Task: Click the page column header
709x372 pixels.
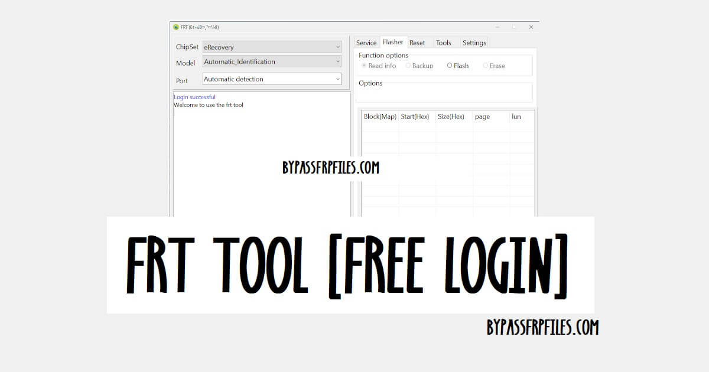Action: 482,116
